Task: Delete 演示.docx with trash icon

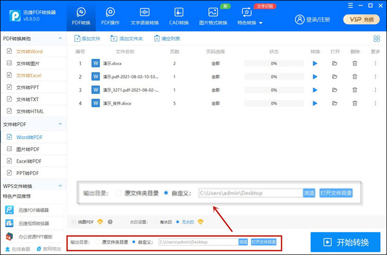Action: click(x=354, y=63)
